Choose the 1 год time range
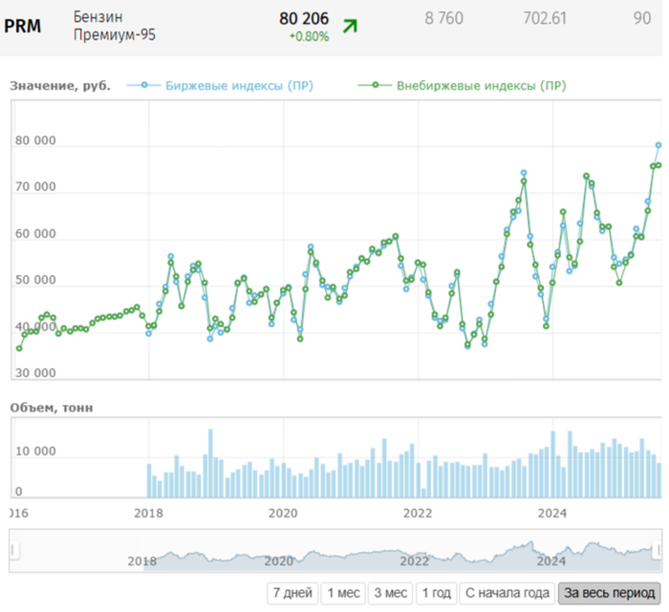Image resolution: width=669 pixels, height=612 pixels. (x=436, y=593)
